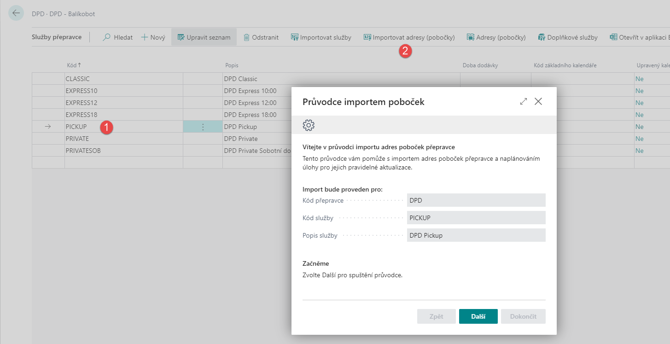Open wizard settings gear icon
This screenshot has height=344, width=670.
click(309, 125)
